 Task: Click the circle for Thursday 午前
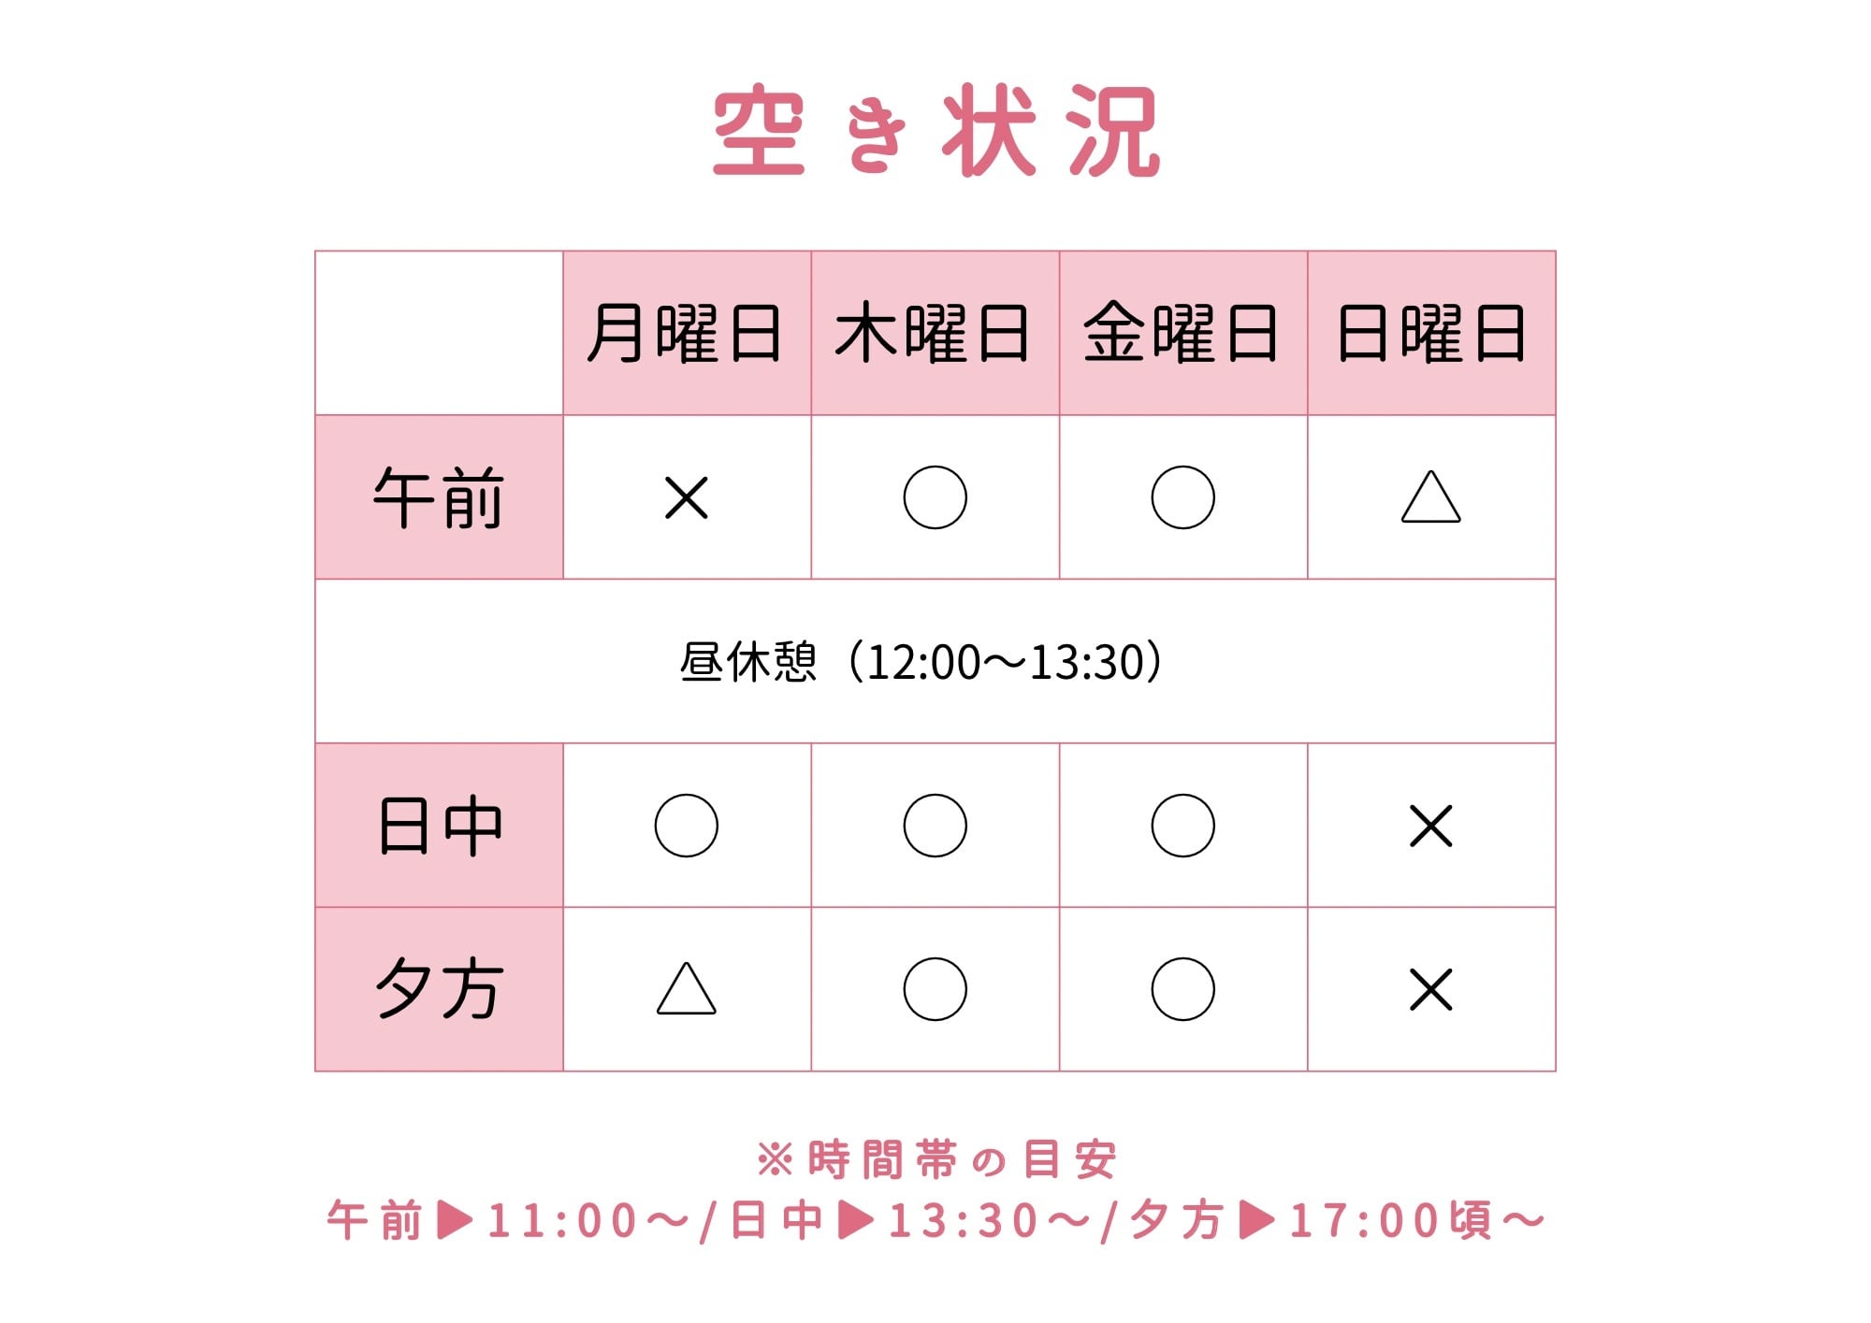(935, 497)
